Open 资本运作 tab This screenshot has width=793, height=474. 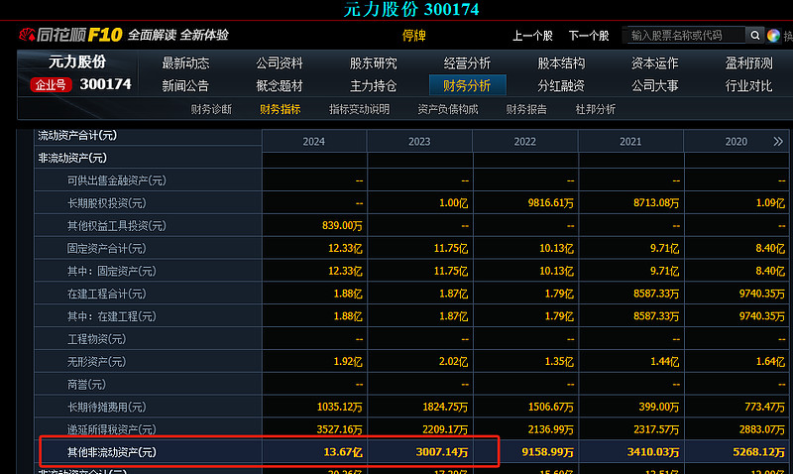point(654,63)
